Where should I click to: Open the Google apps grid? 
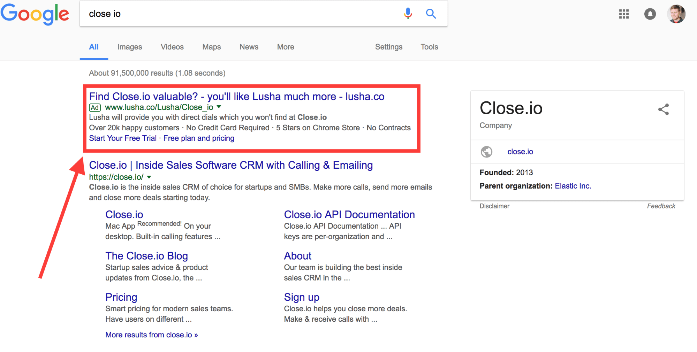coord(624,14)
